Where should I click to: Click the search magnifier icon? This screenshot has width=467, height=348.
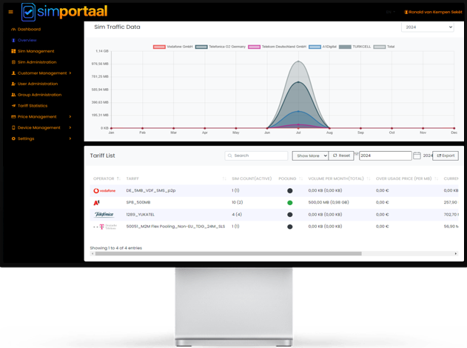[229, 155]
